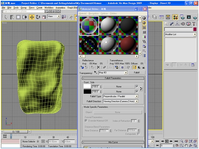Open the View reference coordinate dropdown
This screenshot has width=199, height=149.
59,16
